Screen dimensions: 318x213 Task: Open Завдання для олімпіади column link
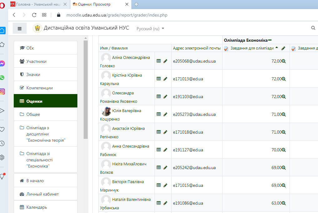pos(252,48)
